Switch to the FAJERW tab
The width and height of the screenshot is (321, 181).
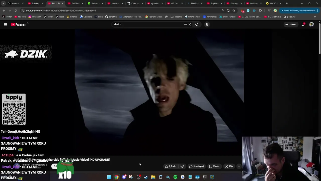click(75, 4)
